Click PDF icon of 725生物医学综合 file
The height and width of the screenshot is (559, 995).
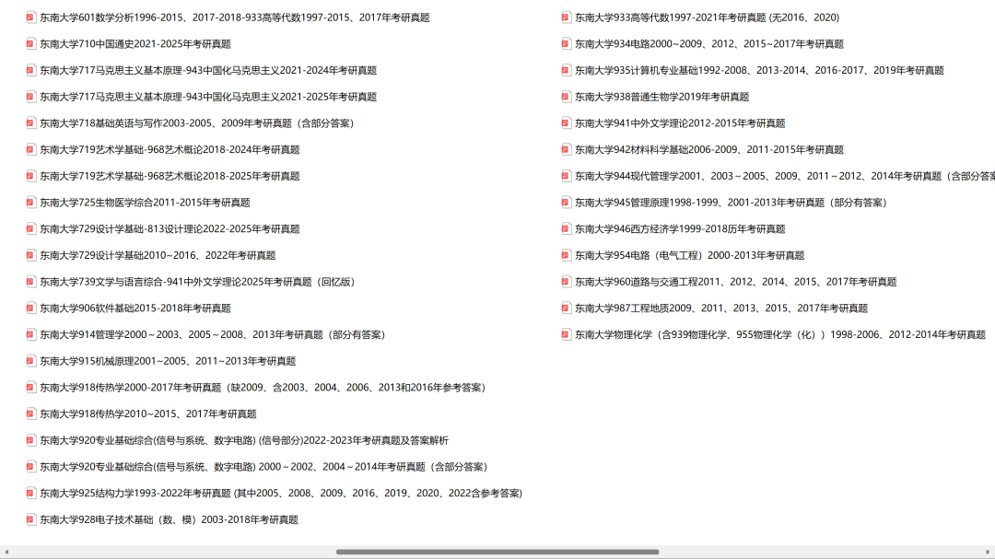tap(30, 203)
